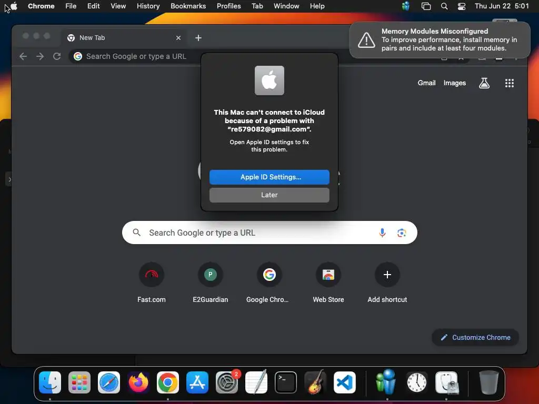Screen dimensions: 539x404
Task: Click the network users icon in menu bar
Action: (406, 6)
